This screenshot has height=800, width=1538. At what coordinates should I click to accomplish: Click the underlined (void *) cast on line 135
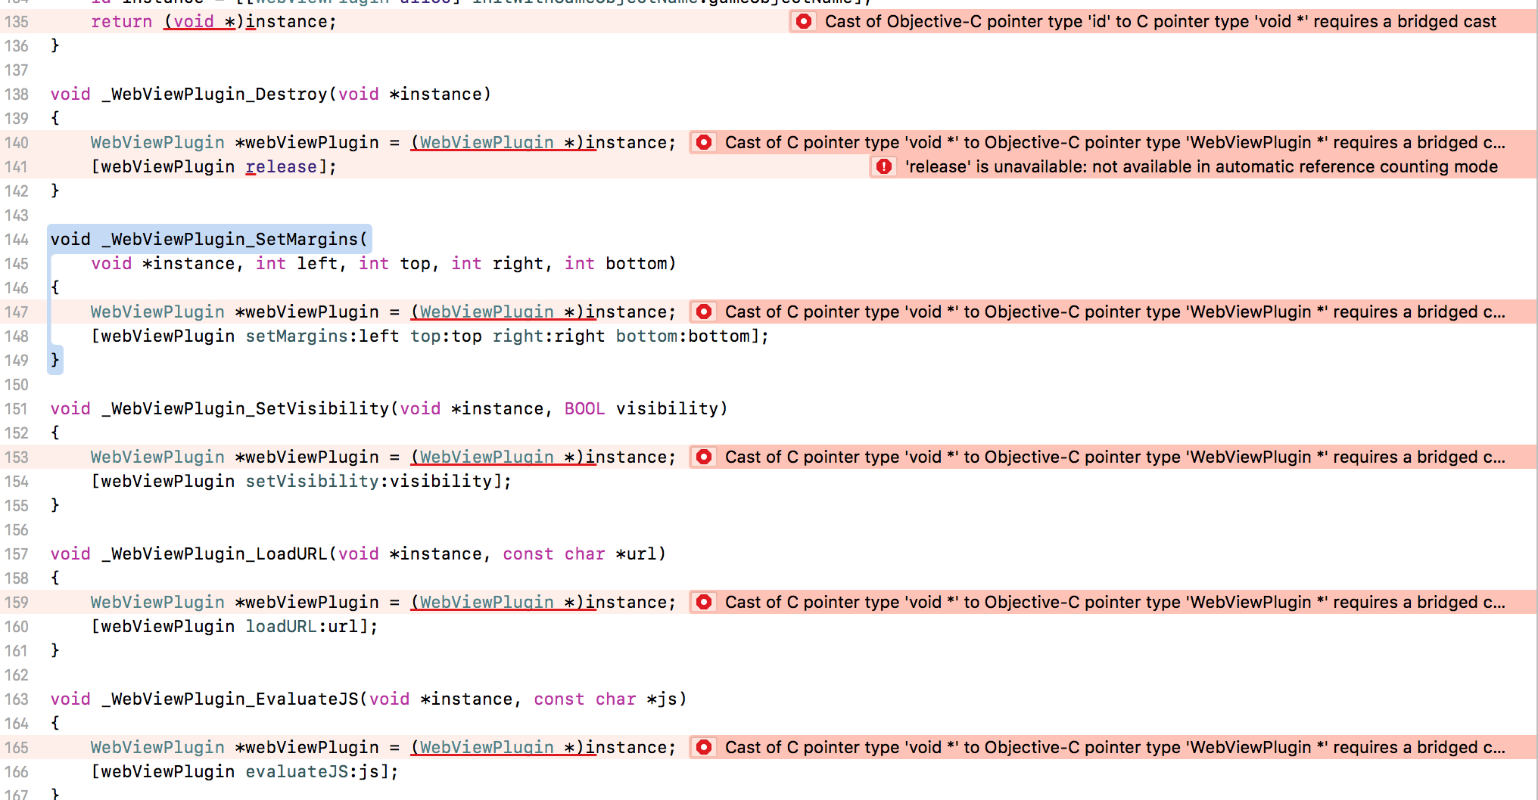pyautogui.click(x=200, y=21)
